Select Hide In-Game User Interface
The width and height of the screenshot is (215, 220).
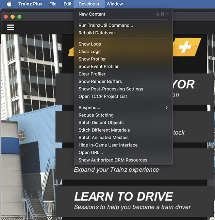(x=123, y=145)
